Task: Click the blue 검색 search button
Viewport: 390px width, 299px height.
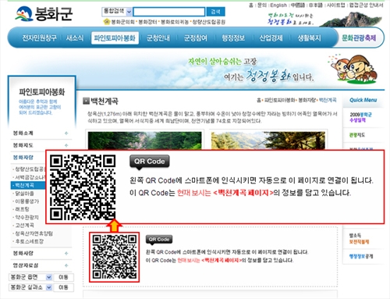Action: 215,12
